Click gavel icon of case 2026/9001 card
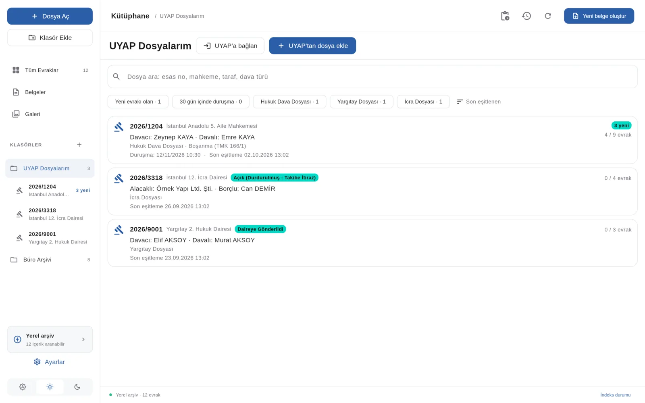 click(x=119, y=230)
